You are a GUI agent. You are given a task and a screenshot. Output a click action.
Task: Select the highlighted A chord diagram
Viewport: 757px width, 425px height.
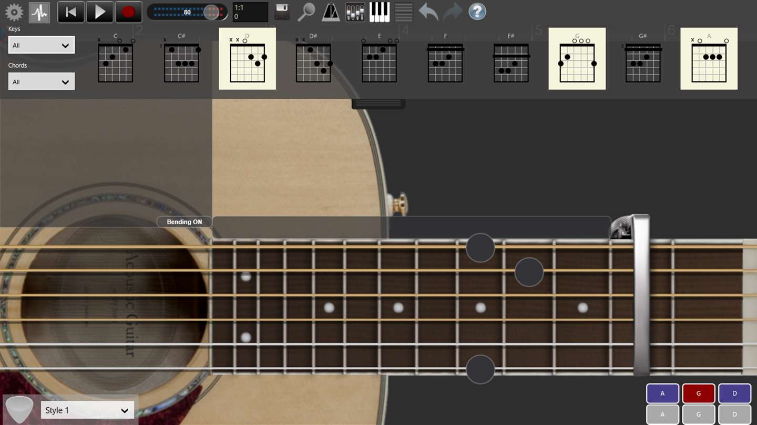coord(709,59)
